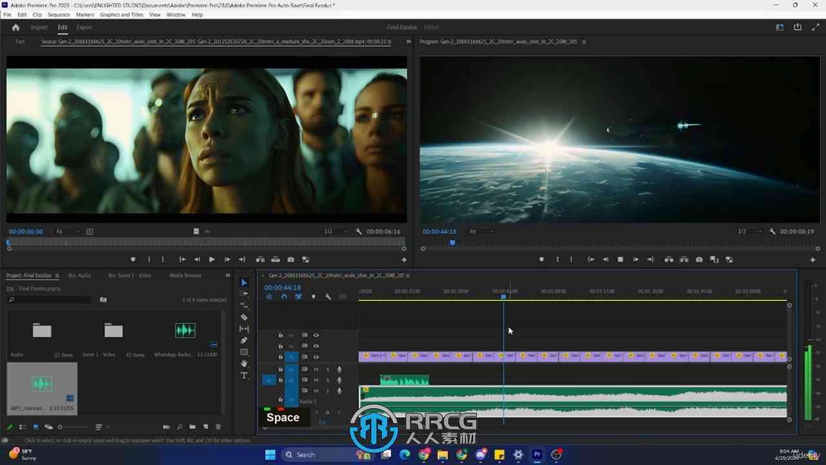
Task: Click the Program monitor blue playhead
Action: pos(452,243)
